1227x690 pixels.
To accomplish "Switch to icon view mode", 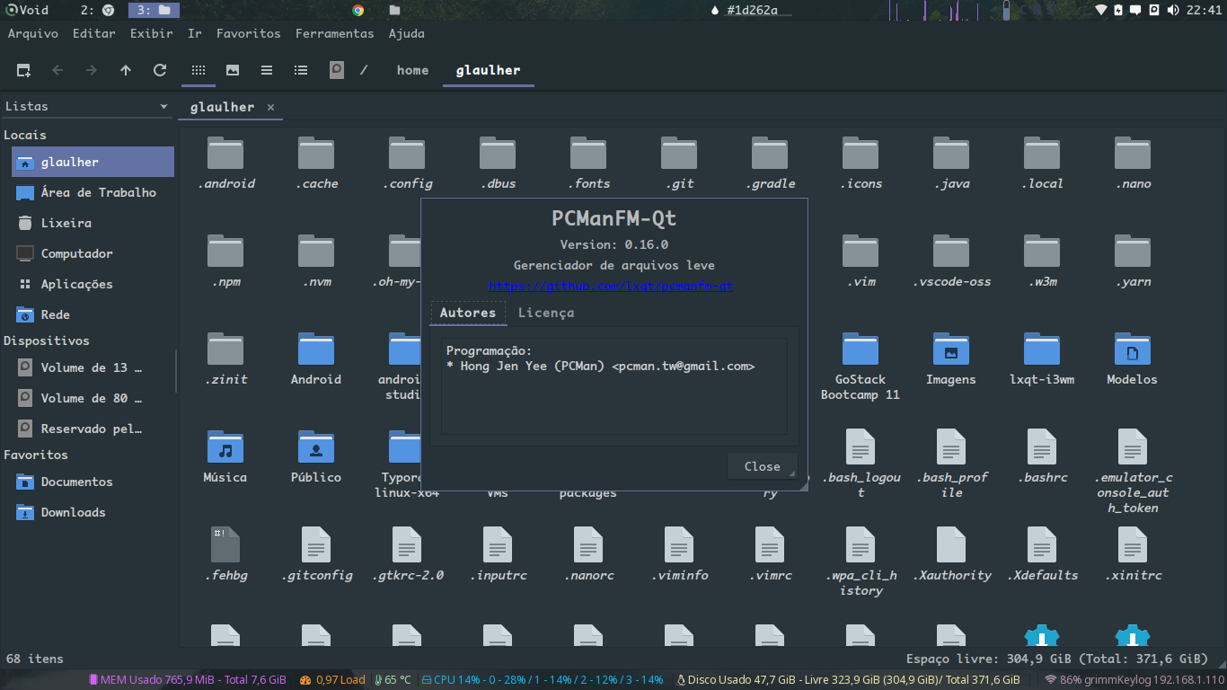I will (199, 70).
